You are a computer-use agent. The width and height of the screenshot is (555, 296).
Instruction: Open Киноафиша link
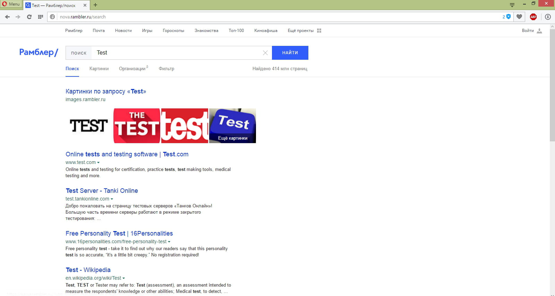coord(266,31)
